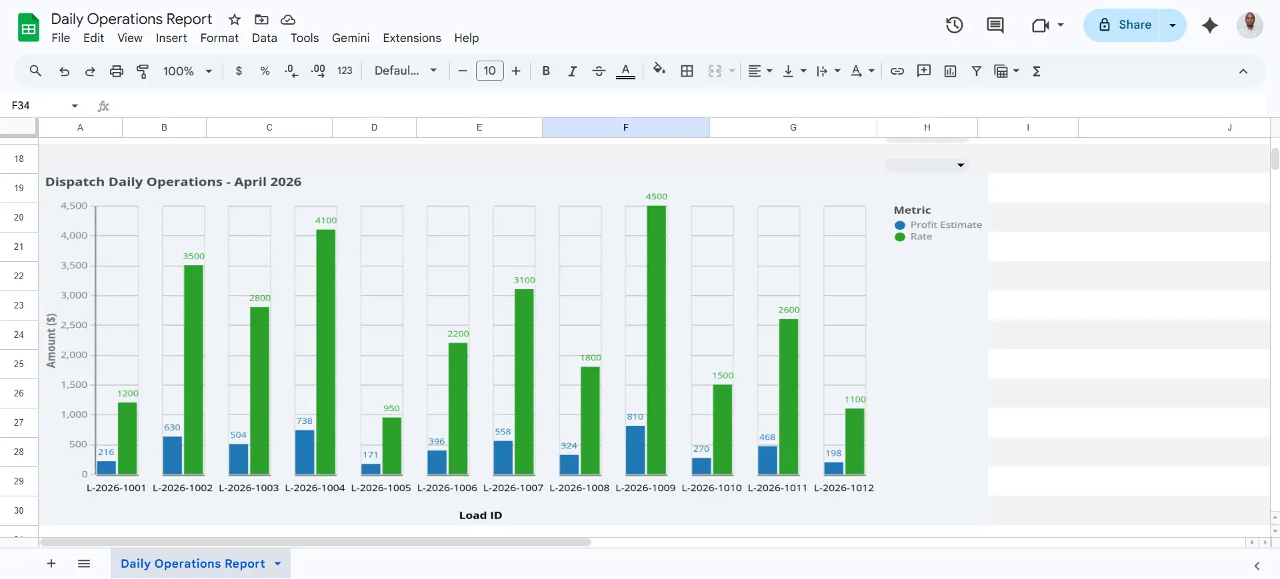Select the row 24 header
The width and height of the screenshot is (1280, 579).
coord(19,334)
